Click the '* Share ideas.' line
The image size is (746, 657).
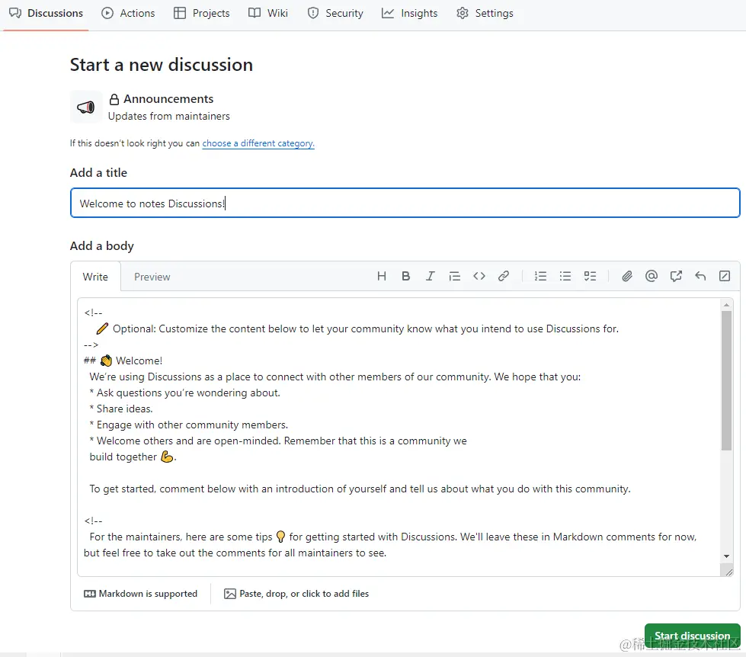click(121, 409)
